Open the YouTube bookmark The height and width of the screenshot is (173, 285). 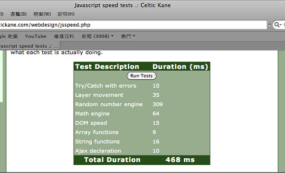(x=36, y=36)
